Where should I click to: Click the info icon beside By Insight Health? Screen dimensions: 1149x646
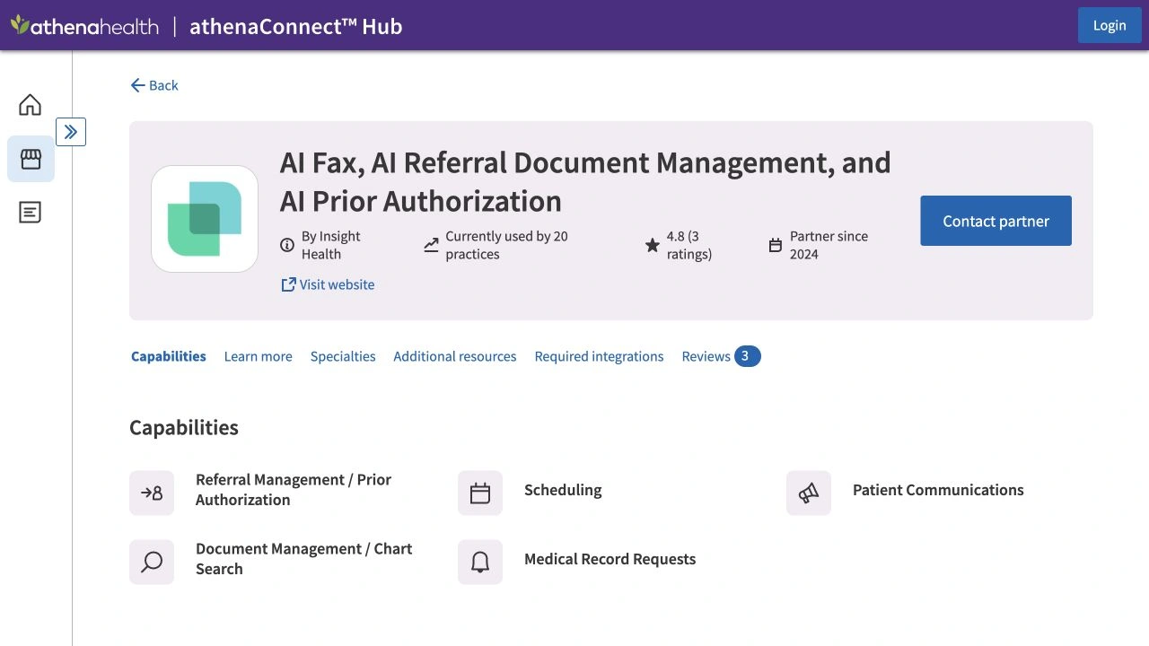(287, 245)
